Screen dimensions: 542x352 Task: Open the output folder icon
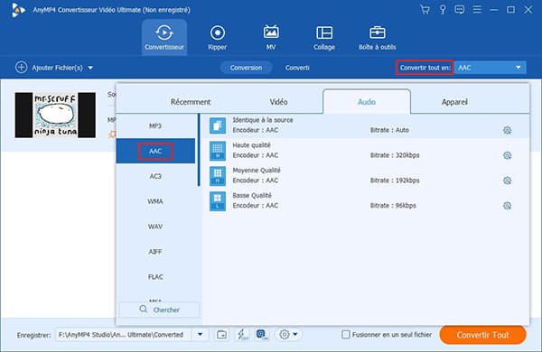coord(221,334)
